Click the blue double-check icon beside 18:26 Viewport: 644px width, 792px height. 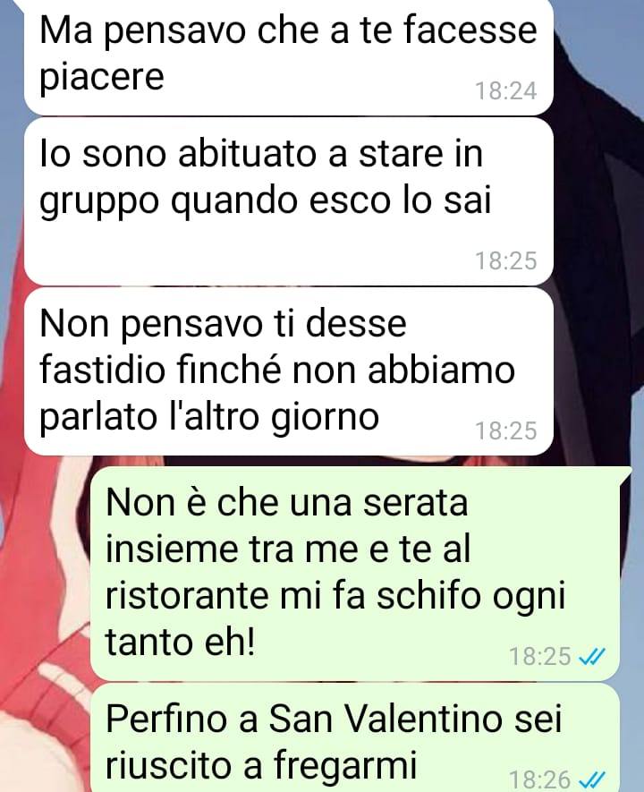pyautogui.click(x=591, y=780)
